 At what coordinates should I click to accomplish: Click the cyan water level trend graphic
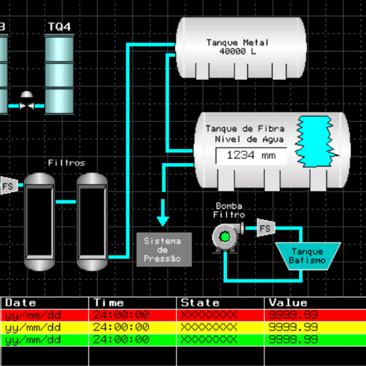(x=316, y=142)
